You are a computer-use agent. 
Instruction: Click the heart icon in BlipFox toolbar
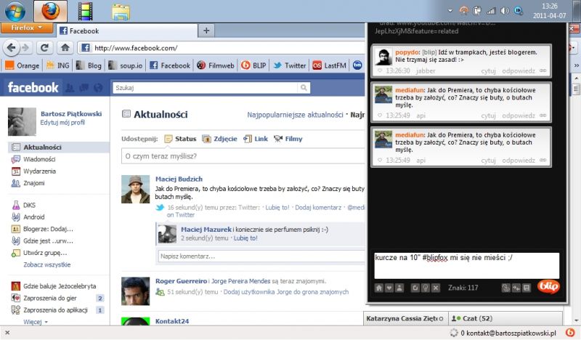(389, 288)
